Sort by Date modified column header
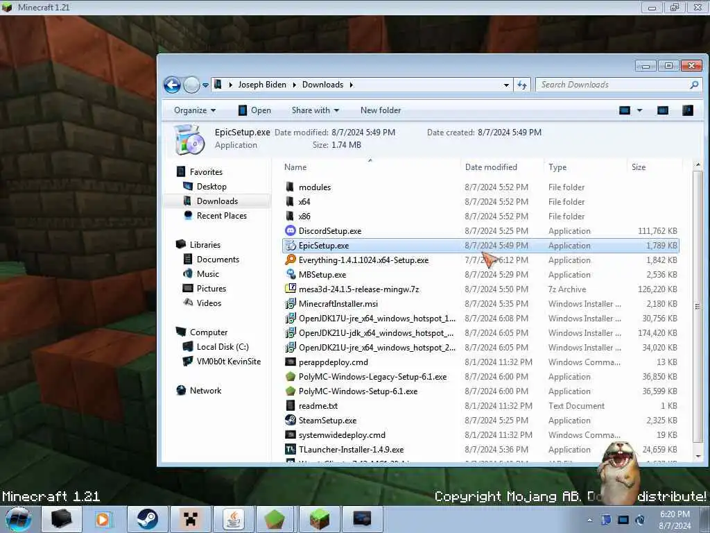 [x=491, y=167]
